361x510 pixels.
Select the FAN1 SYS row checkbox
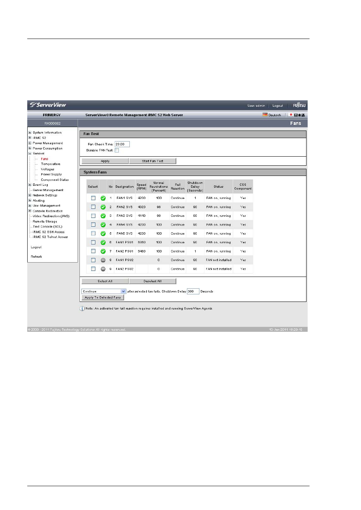pyautogui.click(x=93, y=198)
